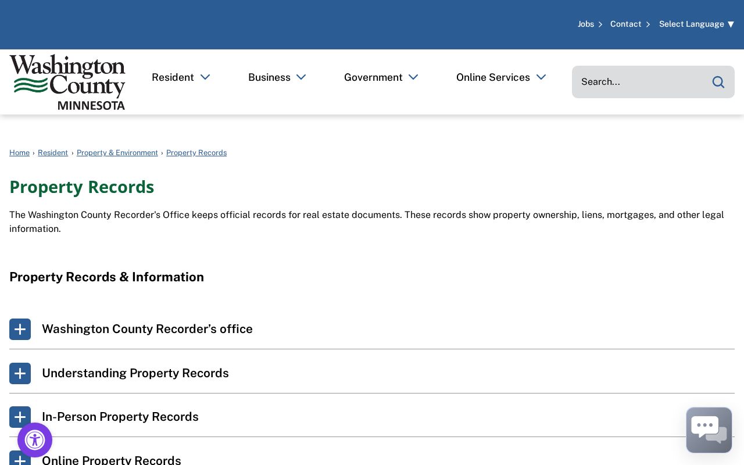Click the search magnifier icon
This screenshot has height=465, width=744.
click(x=718, y=82)
